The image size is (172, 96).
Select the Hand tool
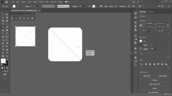(x=3, y=56)
